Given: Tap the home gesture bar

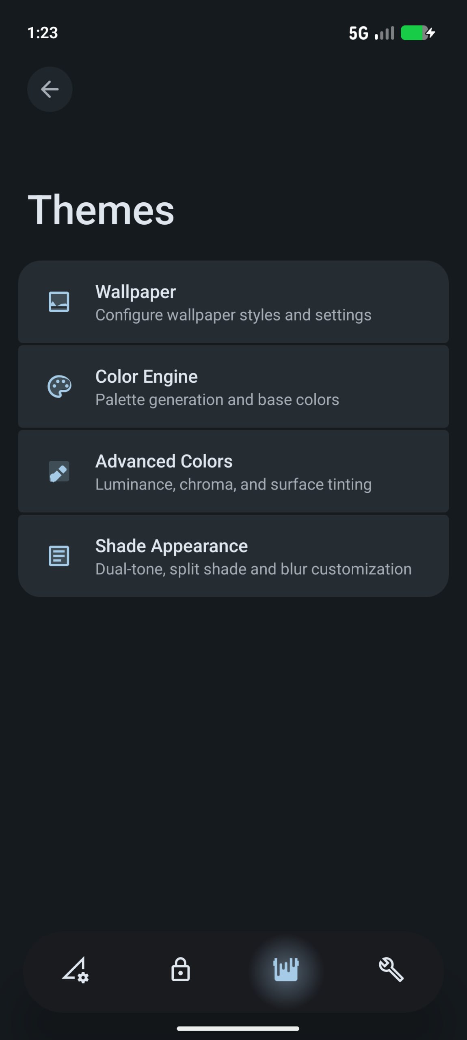Looking at the screenshot, I should 238,1029.
